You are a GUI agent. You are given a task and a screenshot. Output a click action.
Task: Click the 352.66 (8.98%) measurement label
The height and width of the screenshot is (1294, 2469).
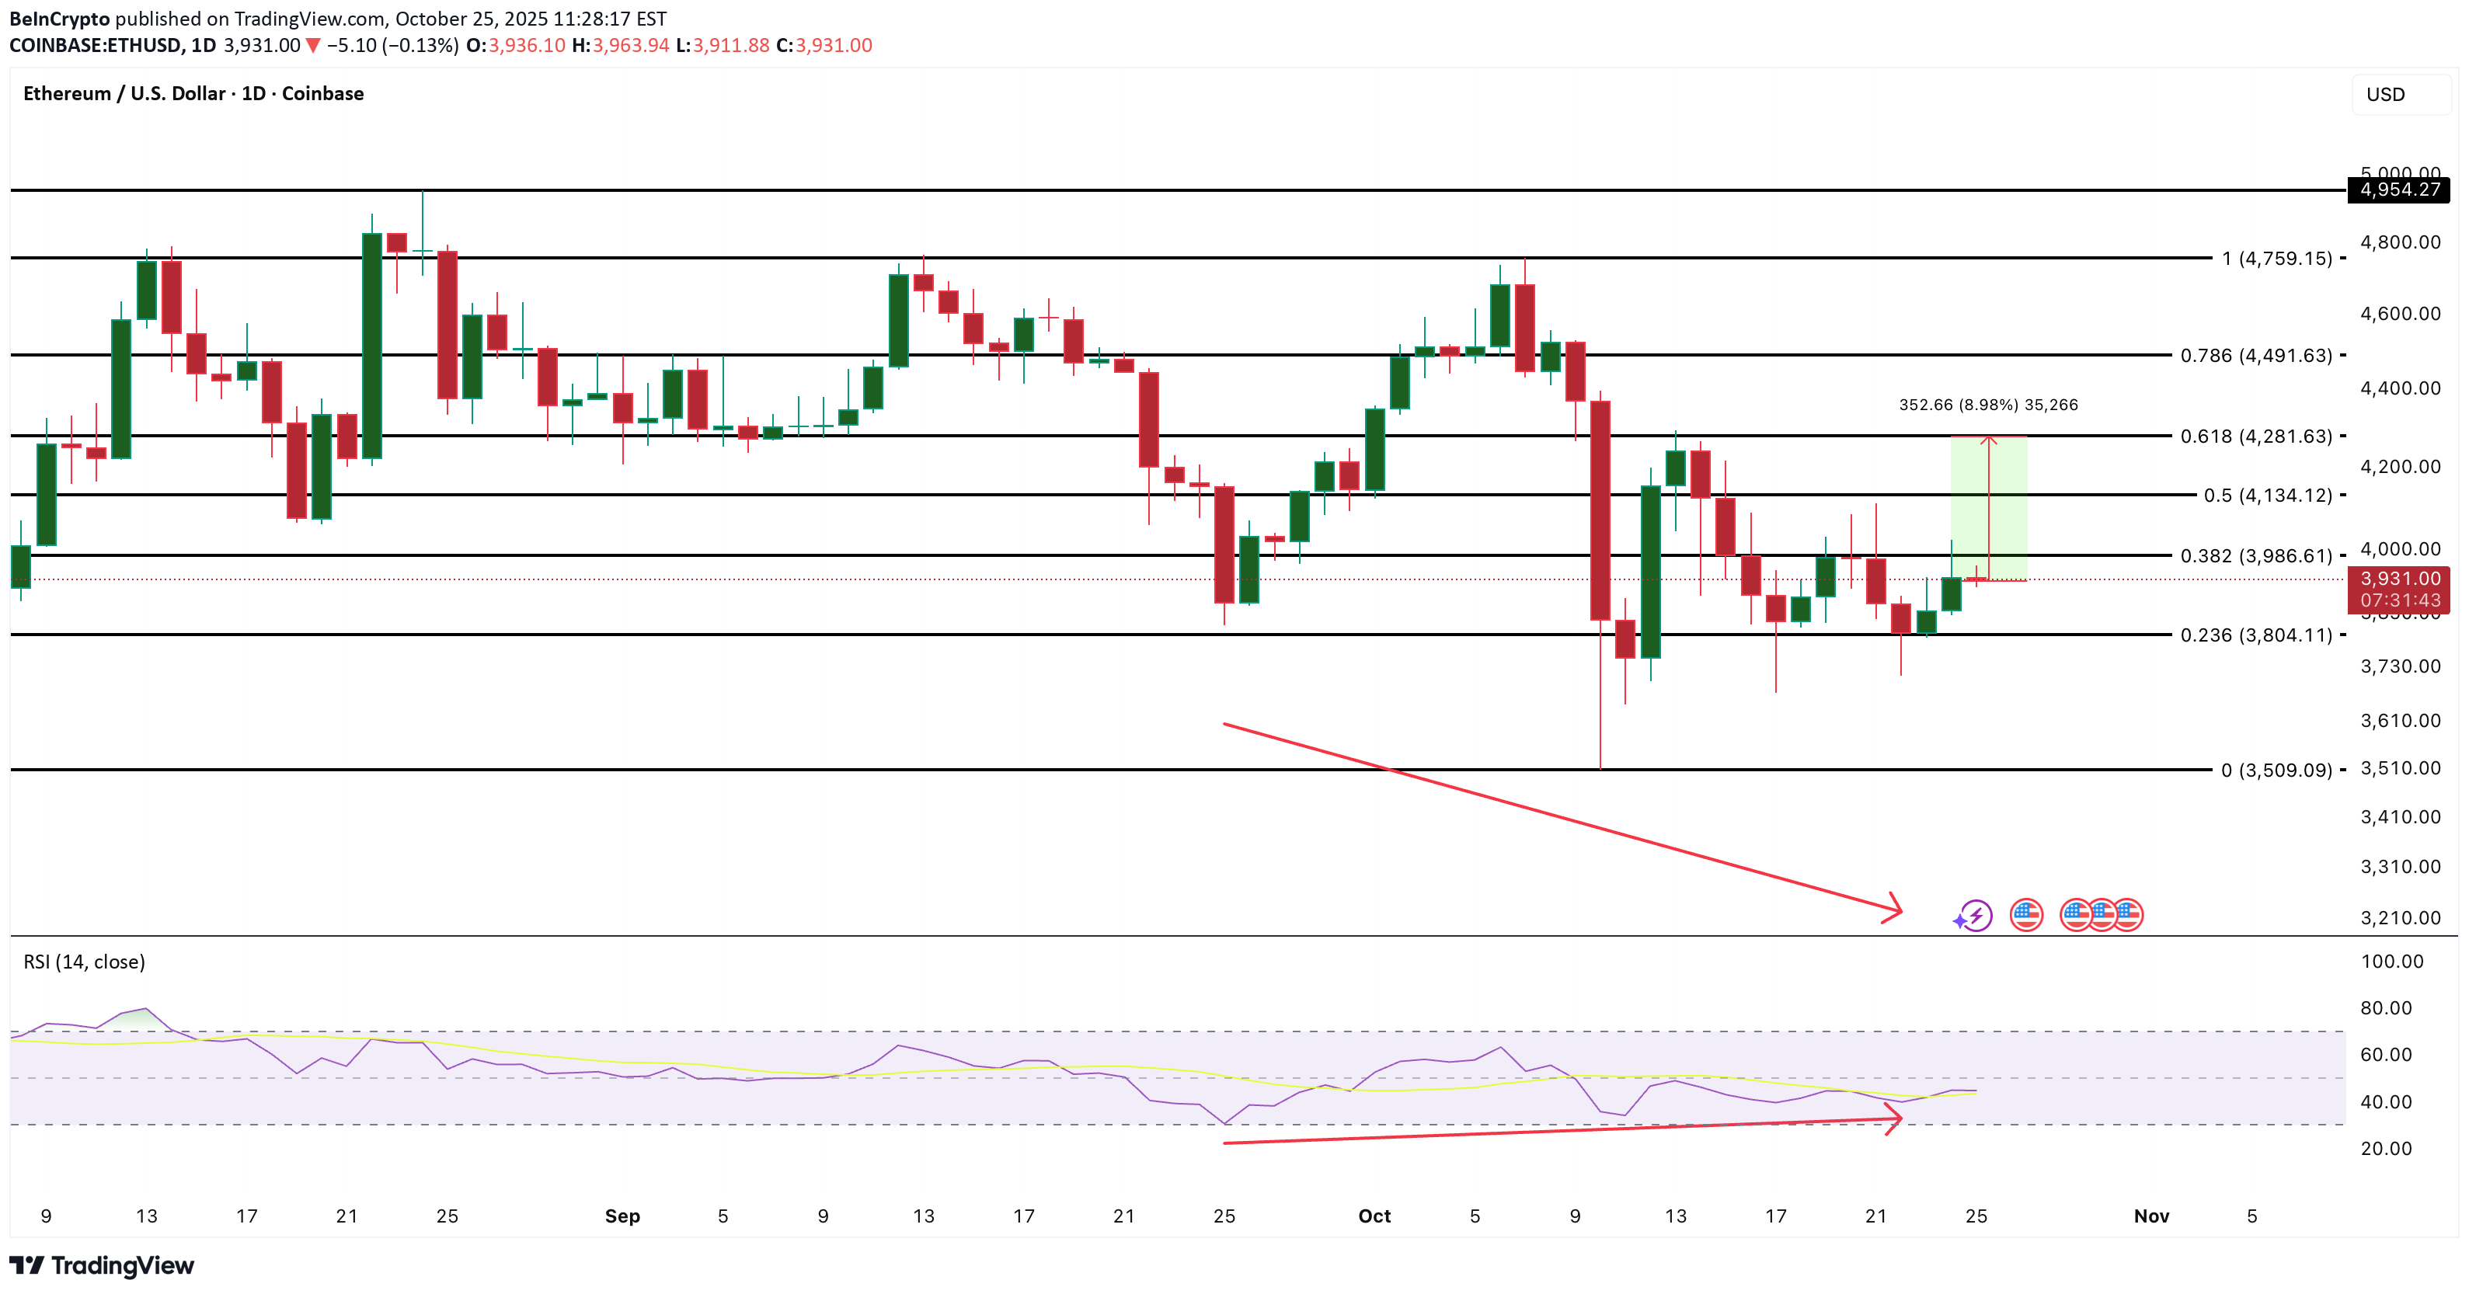(1988, 405)
